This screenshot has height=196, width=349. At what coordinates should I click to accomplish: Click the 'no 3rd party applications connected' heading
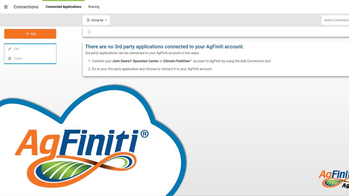click(x=165, y=47)
